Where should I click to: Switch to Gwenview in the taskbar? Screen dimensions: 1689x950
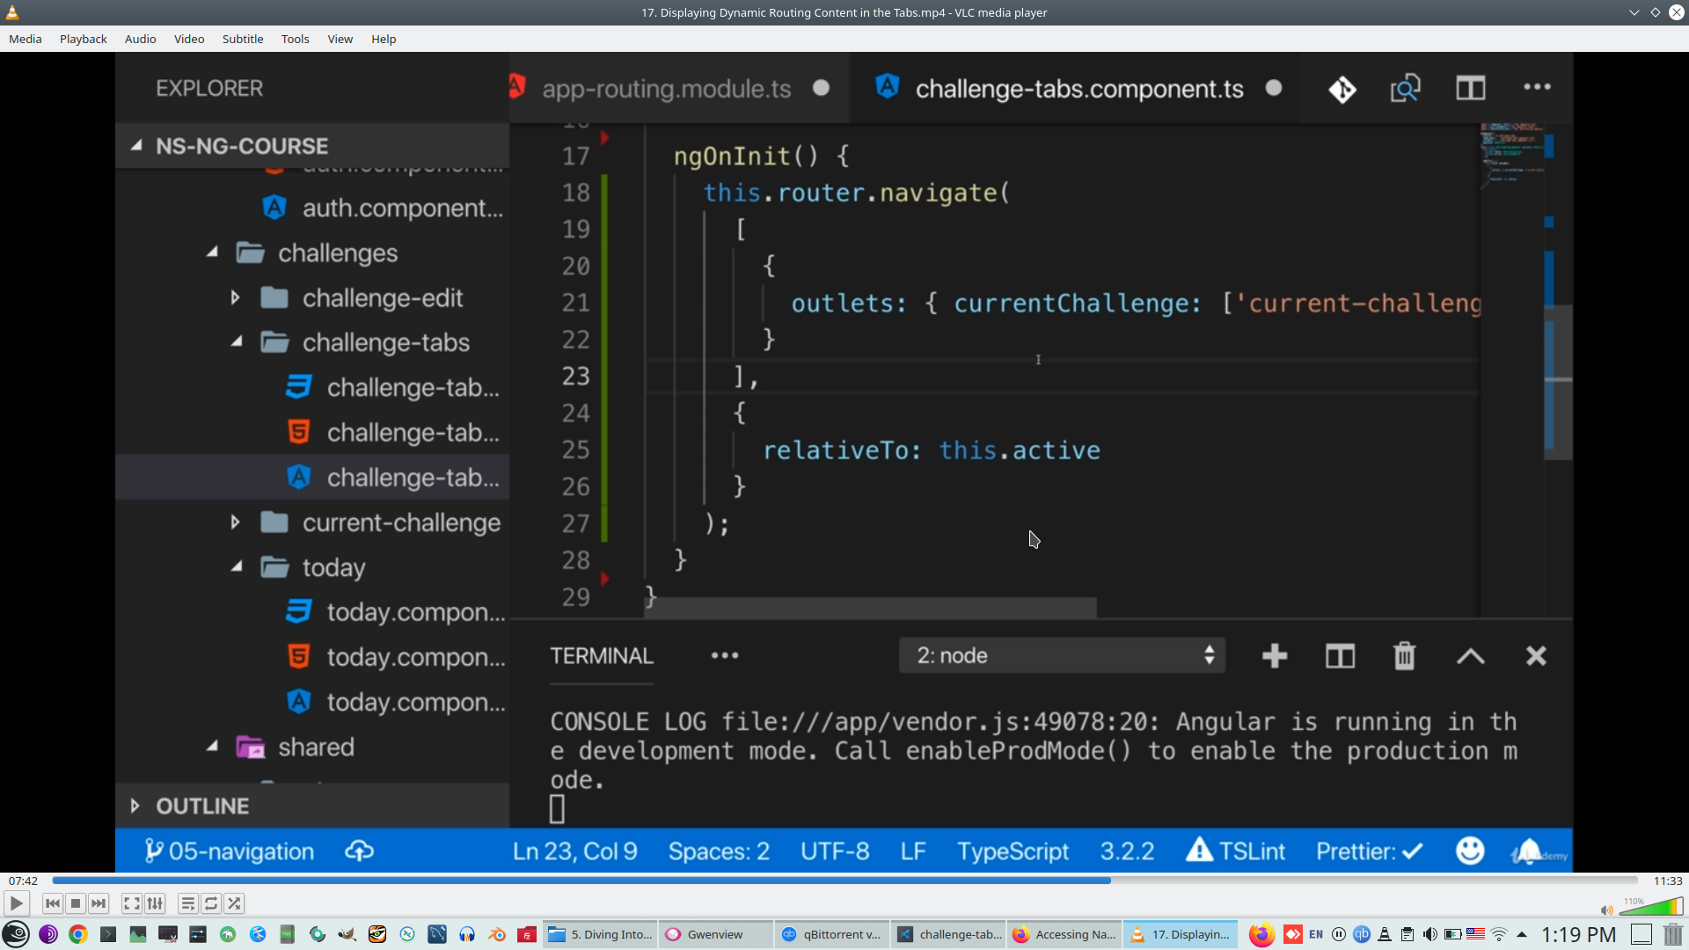coord(714,934)
